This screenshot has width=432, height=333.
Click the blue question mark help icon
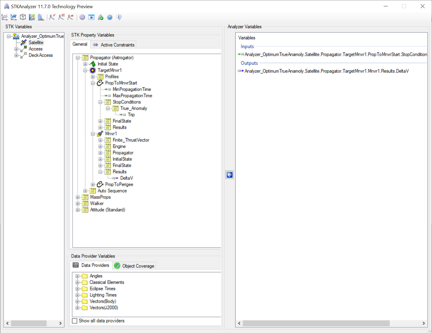(110, 17)
